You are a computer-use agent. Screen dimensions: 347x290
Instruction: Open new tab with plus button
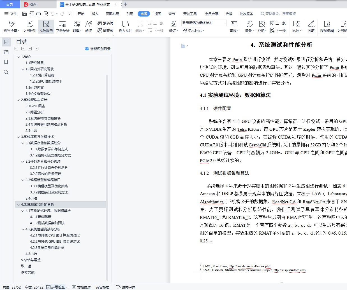pyautogui.click(x=125, y=4)
